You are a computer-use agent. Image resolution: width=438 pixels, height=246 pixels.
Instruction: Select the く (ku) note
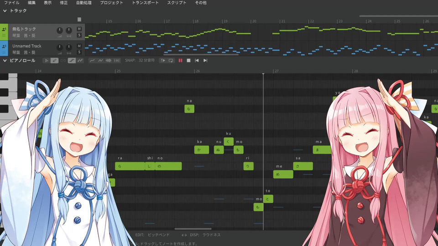pos(229,141)
